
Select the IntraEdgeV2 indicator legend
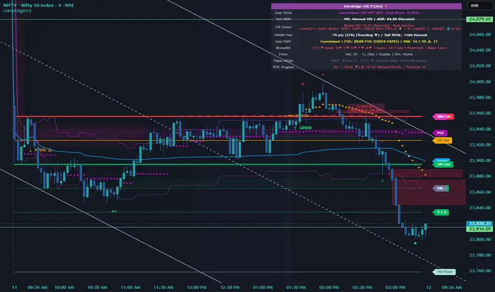[x=17, y=11]
